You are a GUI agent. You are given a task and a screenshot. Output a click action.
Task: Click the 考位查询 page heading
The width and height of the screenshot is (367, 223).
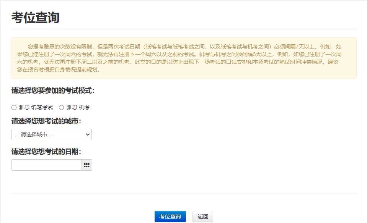(x=35, y=18)
